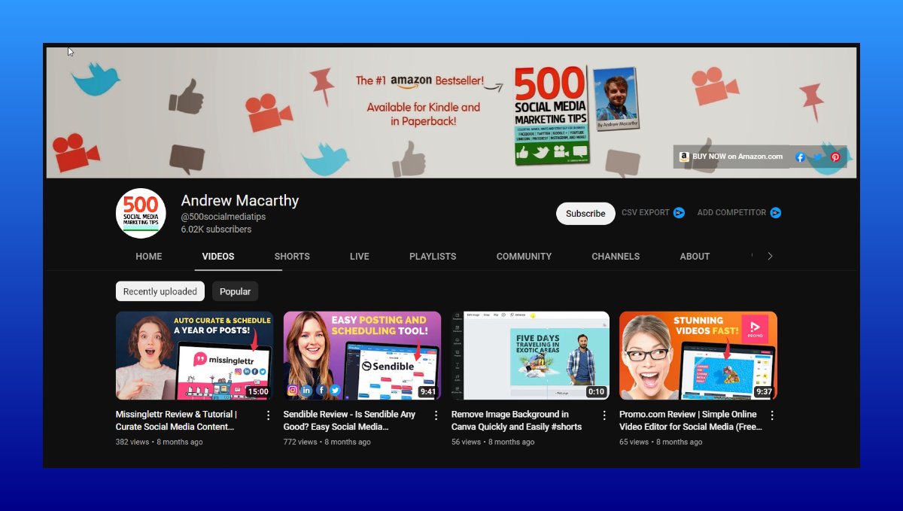Click 56 views metadata under Canva video
Viewport: 903px width, 511px height.
[x=466, y=442]
